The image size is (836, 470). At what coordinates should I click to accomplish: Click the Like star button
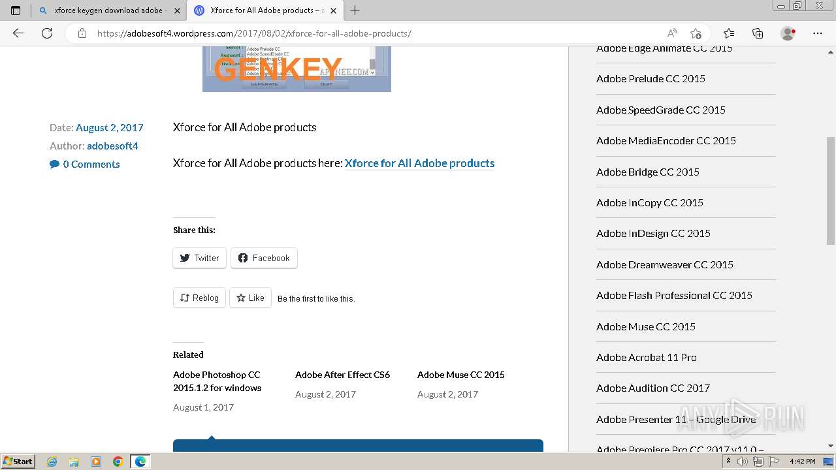[x=251, y=298]
